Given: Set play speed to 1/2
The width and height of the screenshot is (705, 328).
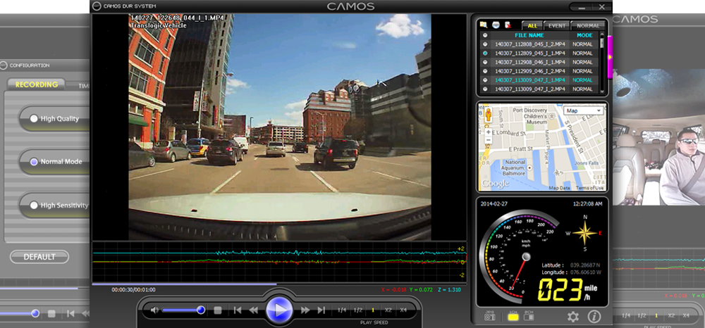Looking at the screenshot, I should pos(358,310).
